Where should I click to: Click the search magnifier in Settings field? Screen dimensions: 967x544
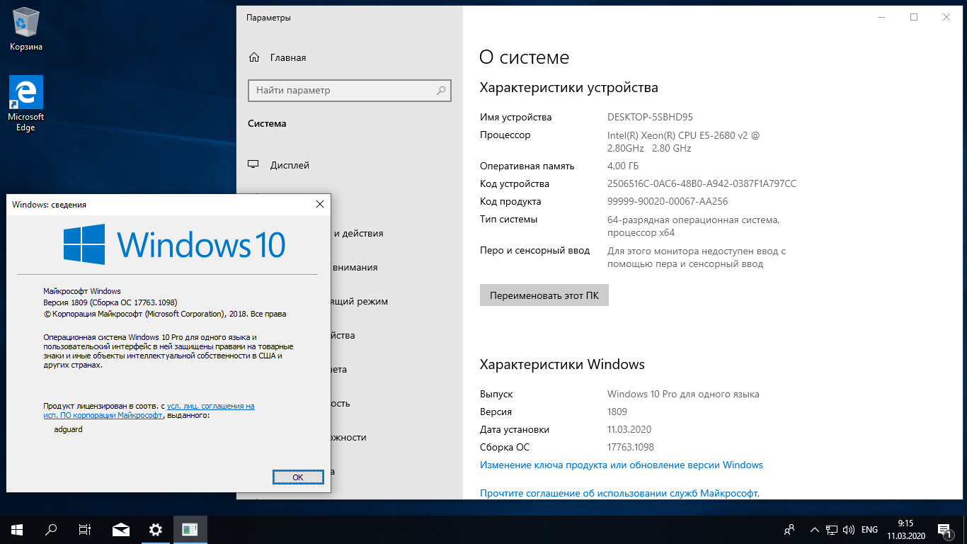(x=440, y=91)
